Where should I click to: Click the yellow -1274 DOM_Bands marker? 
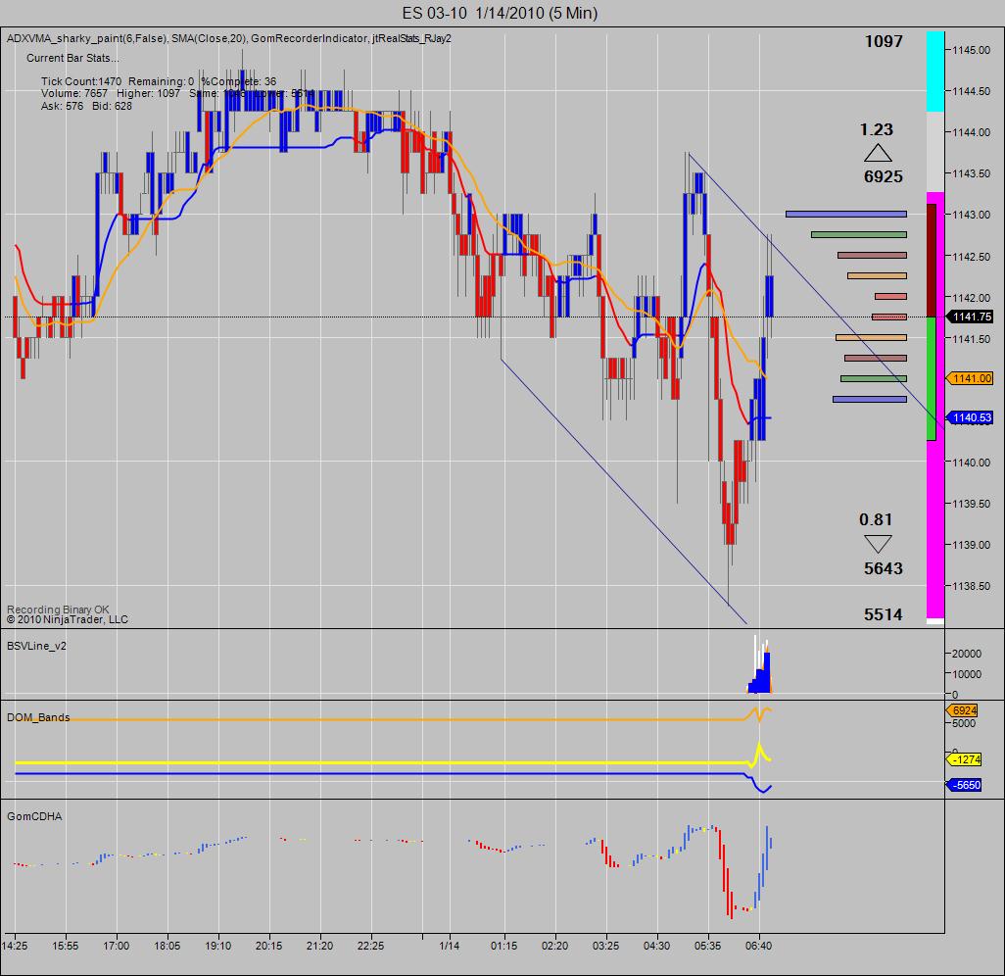coord(965,759)
